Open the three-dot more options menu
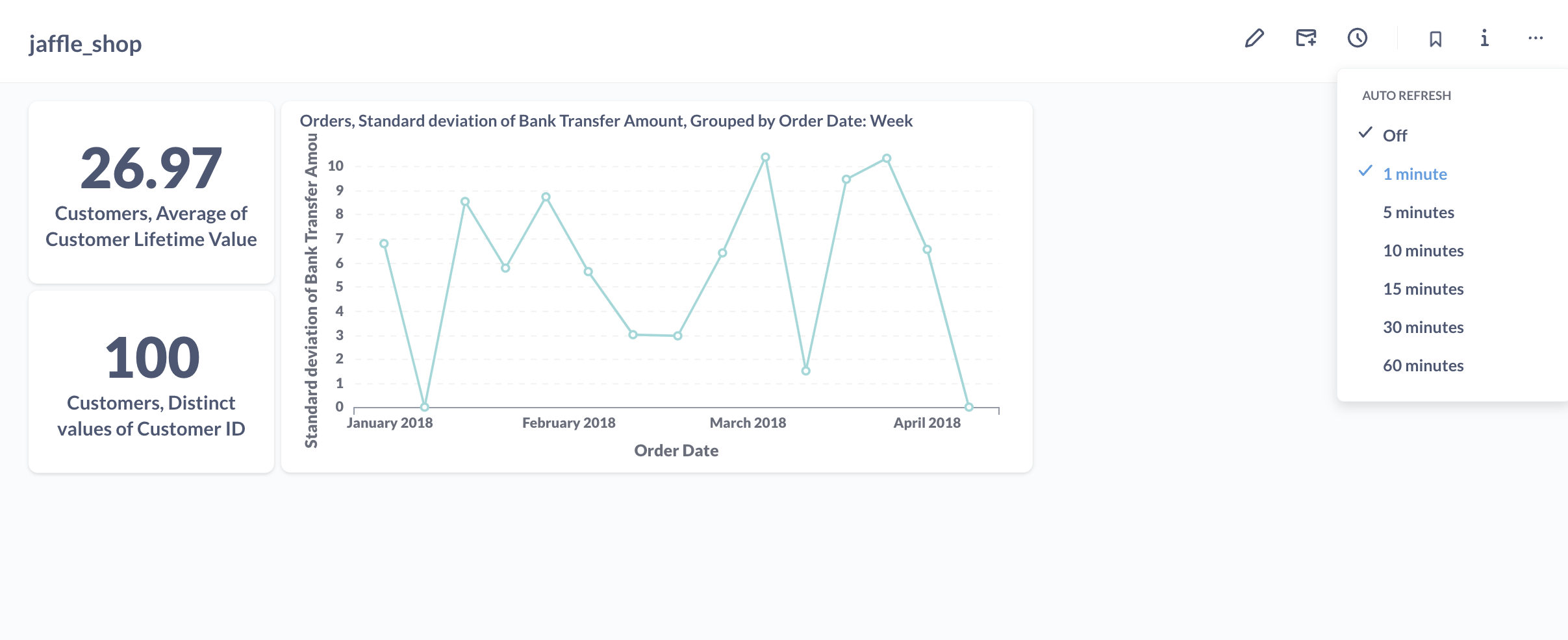This screenshot has width=1568, height=640. click(1536, 39)
